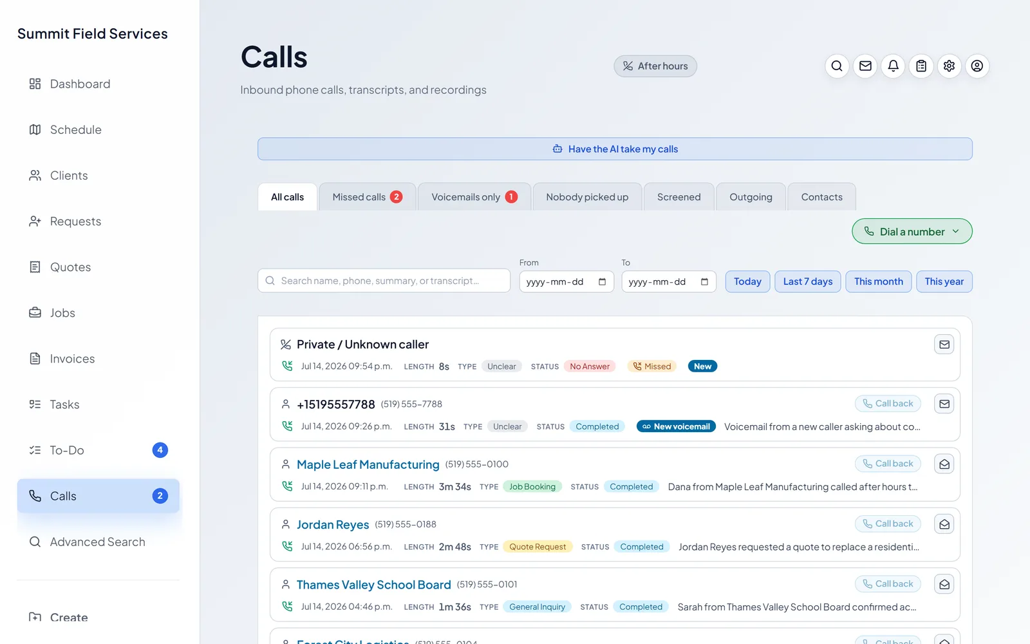The height and width of the screenshot is (644, 1030).
Task: Open the settings gear
Action: 949,66
